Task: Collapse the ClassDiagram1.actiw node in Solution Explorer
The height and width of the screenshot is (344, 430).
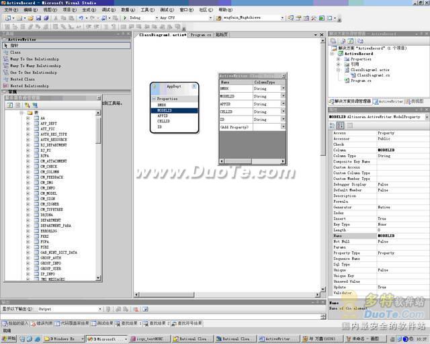Action: 338,70
